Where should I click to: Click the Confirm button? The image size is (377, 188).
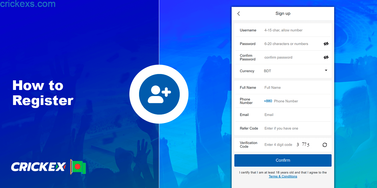(x=283, y=160)
